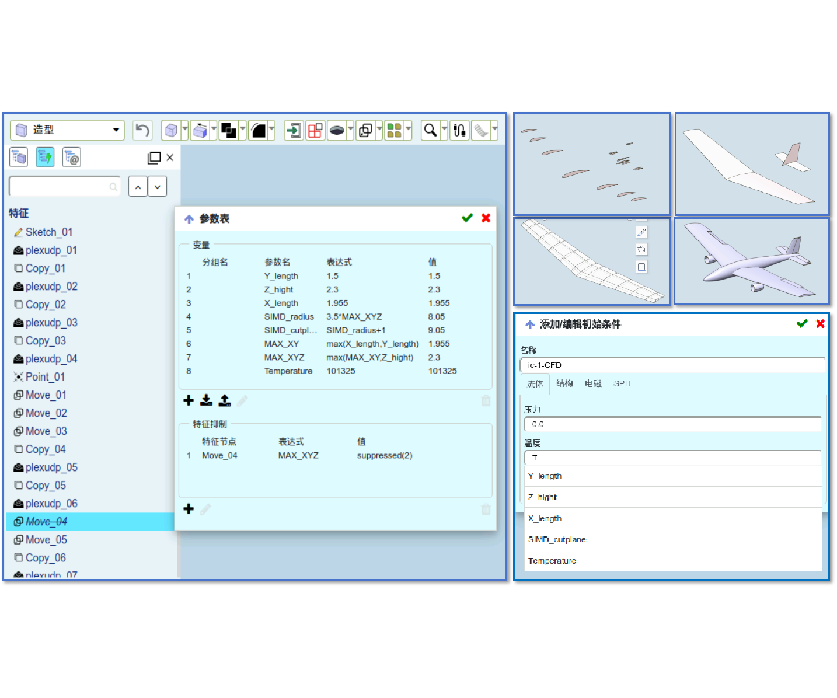Export variables with the upload icon

(225, 400)
